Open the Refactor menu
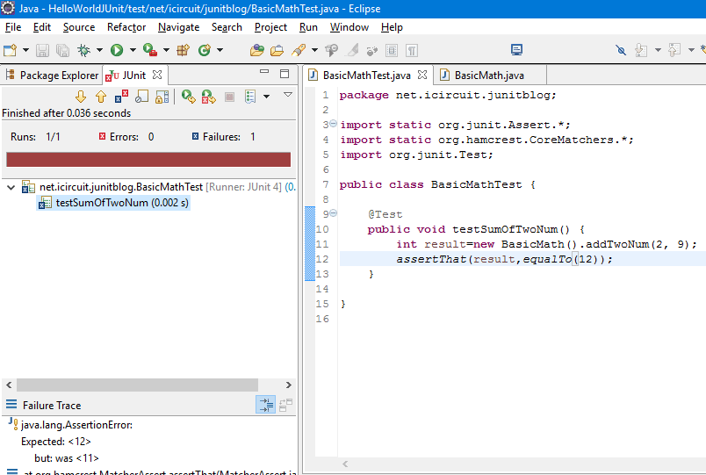This screenshot has height=475, width=706. 126,27
